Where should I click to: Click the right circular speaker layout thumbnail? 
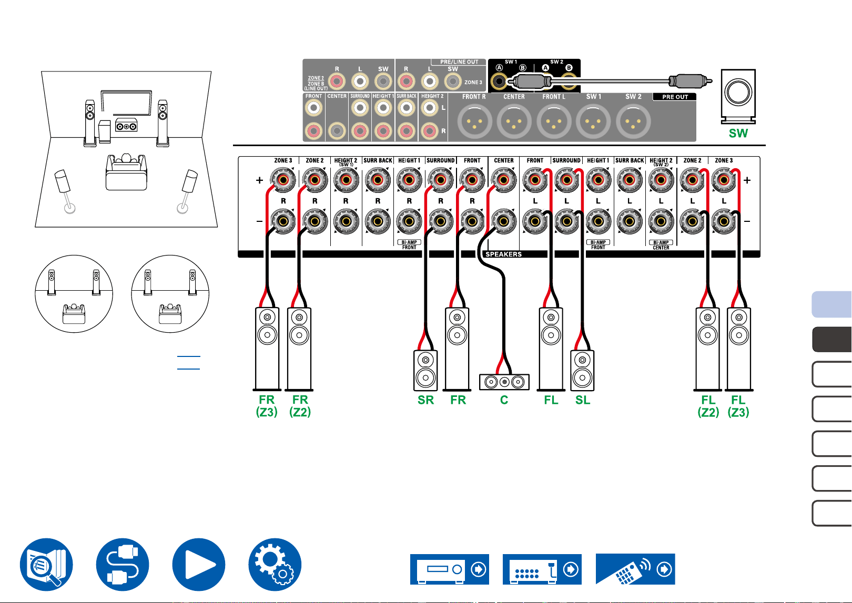170,294
